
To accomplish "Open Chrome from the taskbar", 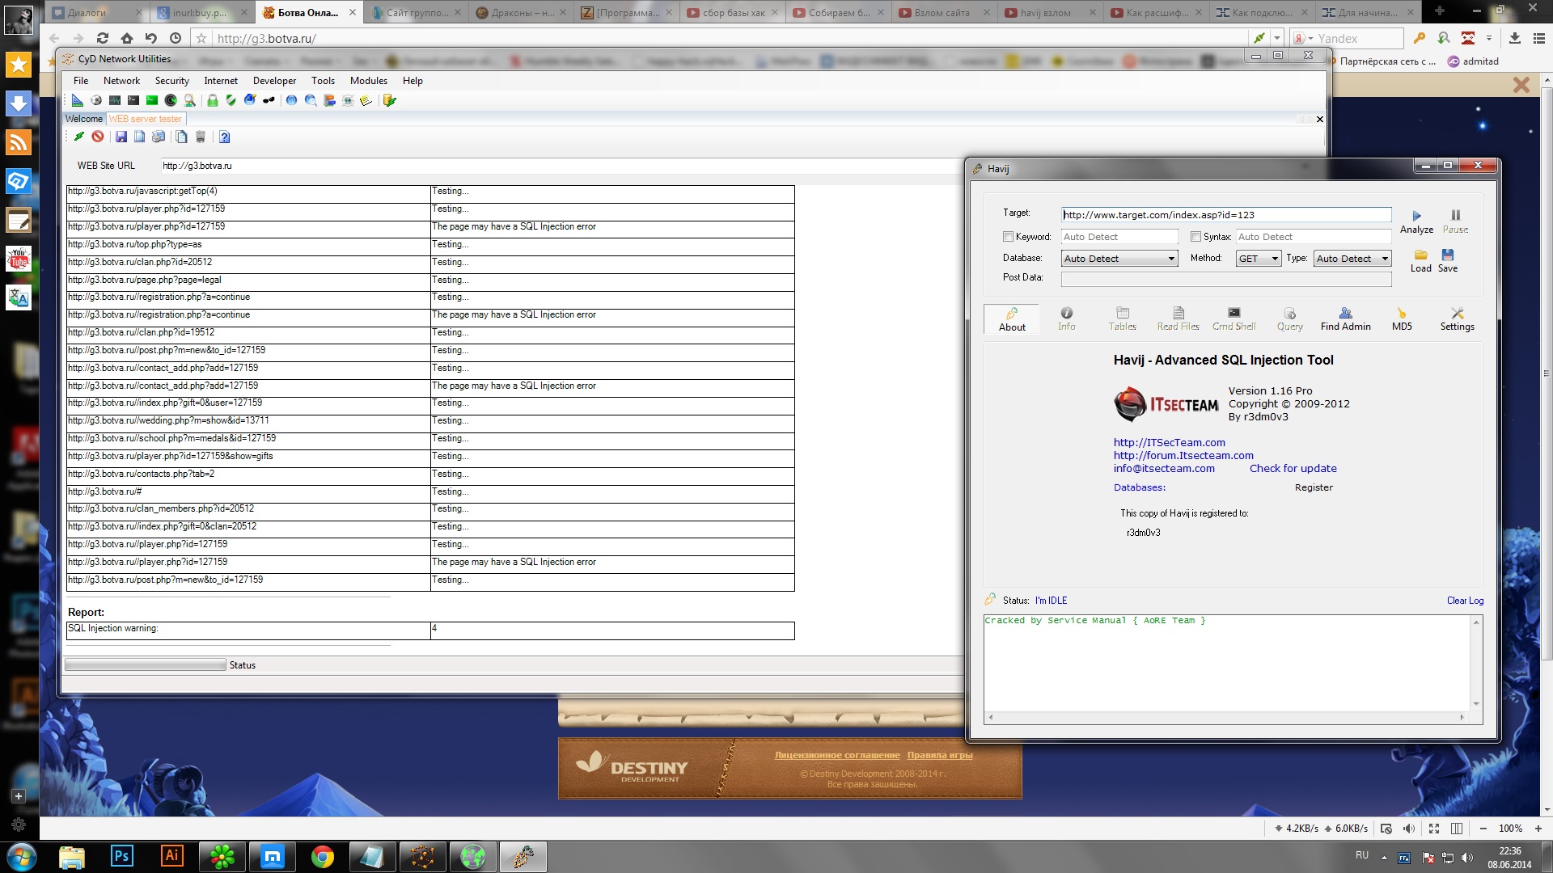I will [x=323, y=856].
